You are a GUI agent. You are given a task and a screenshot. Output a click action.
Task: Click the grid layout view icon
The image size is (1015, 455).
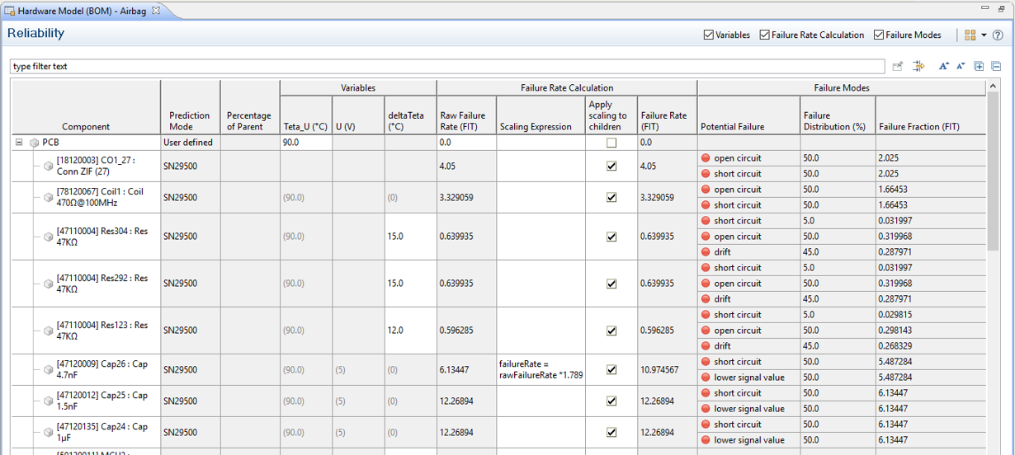pos(970,35)
